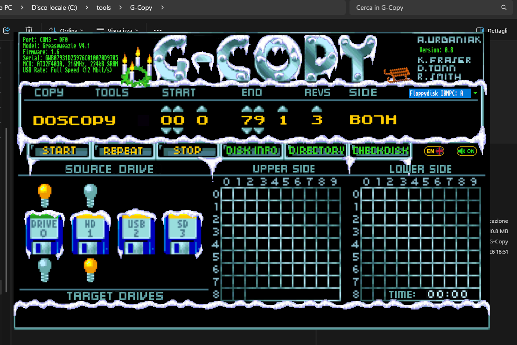Open the TOOLS menu
Viewport: 517px width, 345px height.
[x=112, y=92]
